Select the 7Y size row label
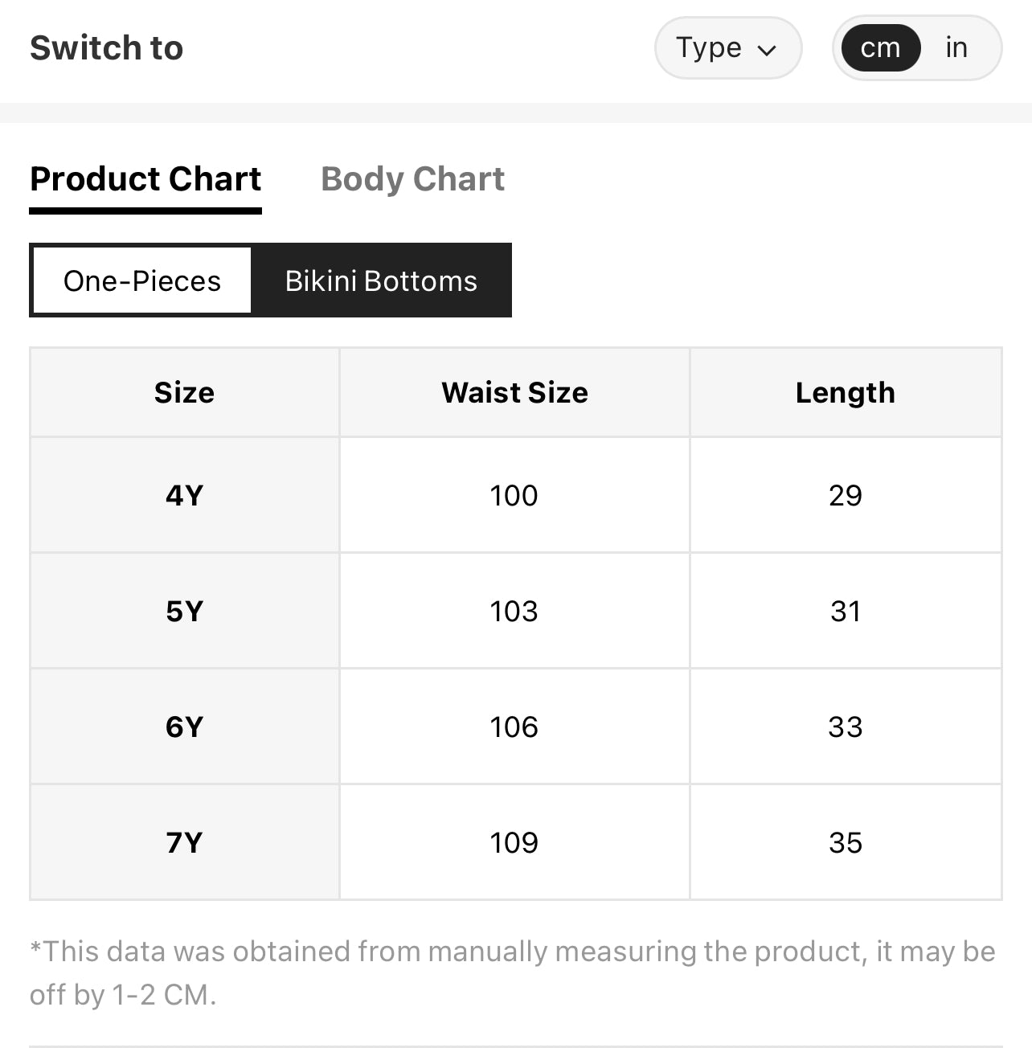Screen dimensions: 1032x1048 (x=185, y=842)
